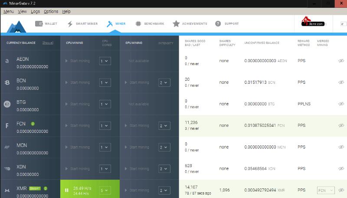The height and width of the screenshot is (198, 347).
Task: Click the green badge next to FCN
Action: [33, 124]
